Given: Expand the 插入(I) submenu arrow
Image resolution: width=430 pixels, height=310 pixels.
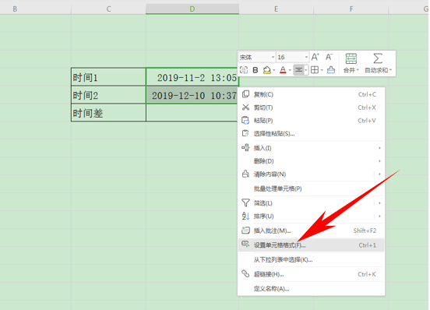Looking at the screenshot, I should (x=379, y=148).
